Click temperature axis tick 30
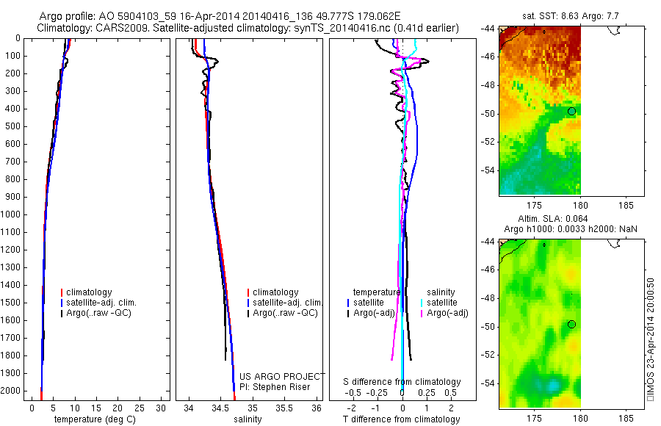 [161, 408]
